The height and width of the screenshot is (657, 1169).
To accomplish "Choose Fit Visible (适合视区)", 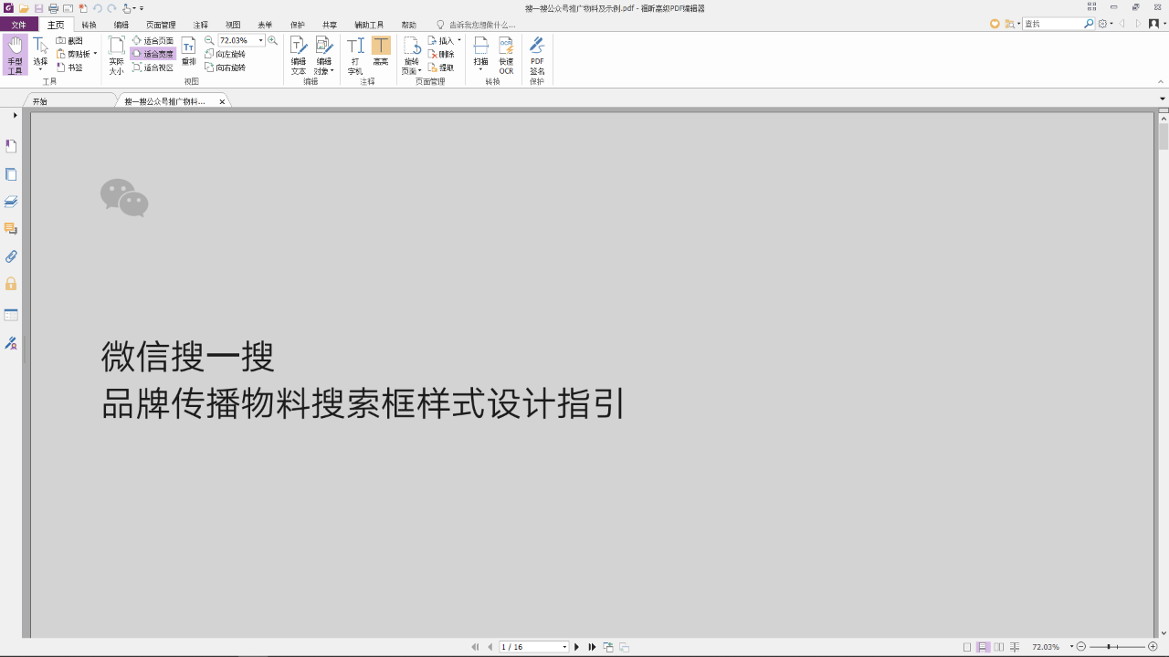I will click(x=153, y=68).
